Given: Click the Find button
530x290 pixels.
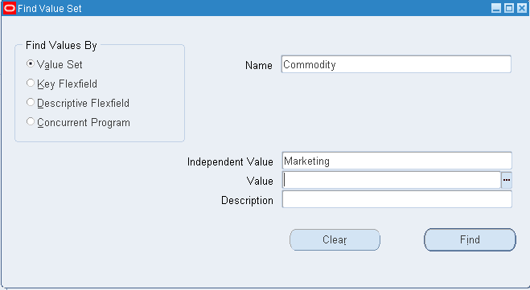Looking at the screenshot, I should click(x=470, y=239).
